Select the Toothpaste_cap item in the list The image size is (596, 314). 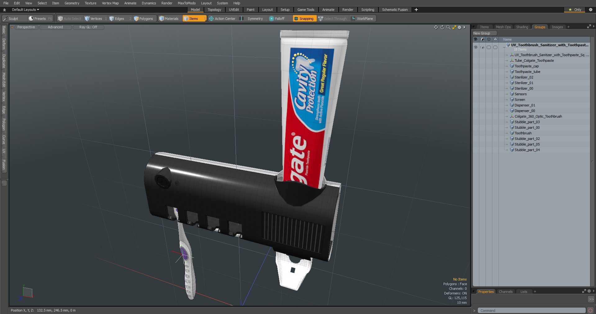point(526,66)
